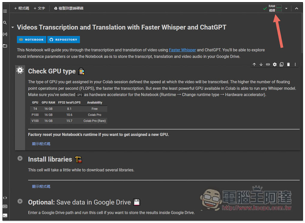This screenshot has width=305, height=223.
Task: Click the V100 cell in GPU table
Action: [35, 121]
